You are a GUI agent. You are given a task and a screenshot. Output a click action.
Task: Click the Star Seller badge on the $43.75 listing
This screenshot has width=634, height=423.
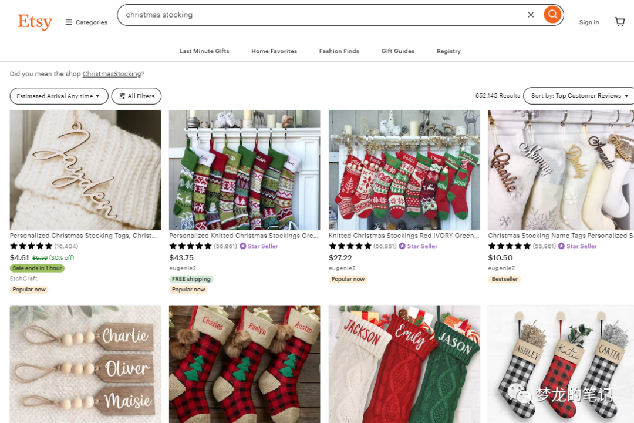[259, 246]
